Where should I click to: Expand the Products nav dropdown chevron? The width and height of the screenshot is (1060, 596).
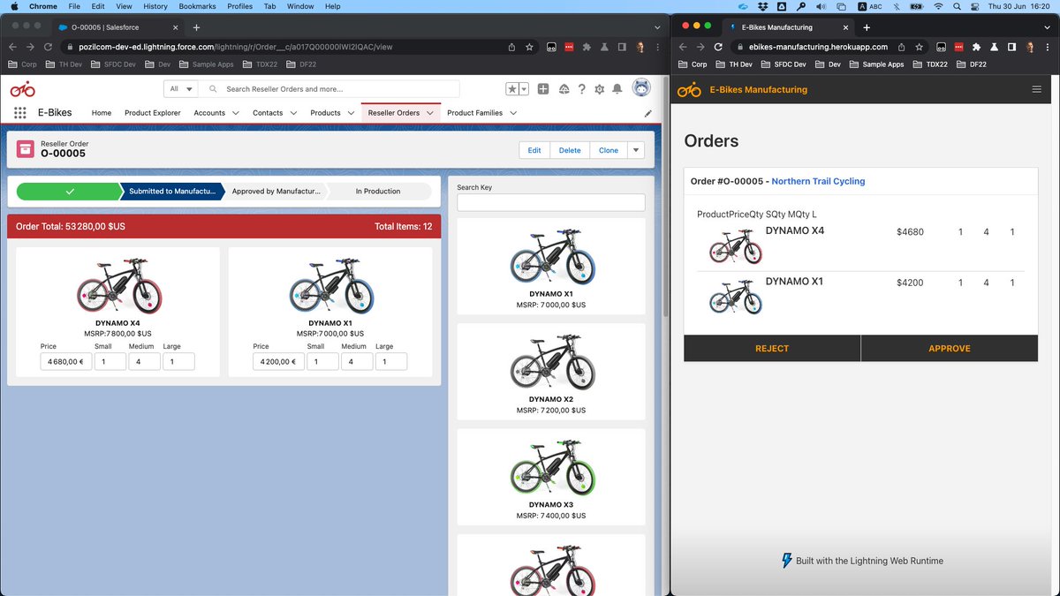(351, 113)
